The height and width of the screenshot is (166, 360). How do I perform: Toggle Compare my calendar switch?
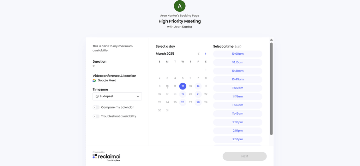coord(96,107)
